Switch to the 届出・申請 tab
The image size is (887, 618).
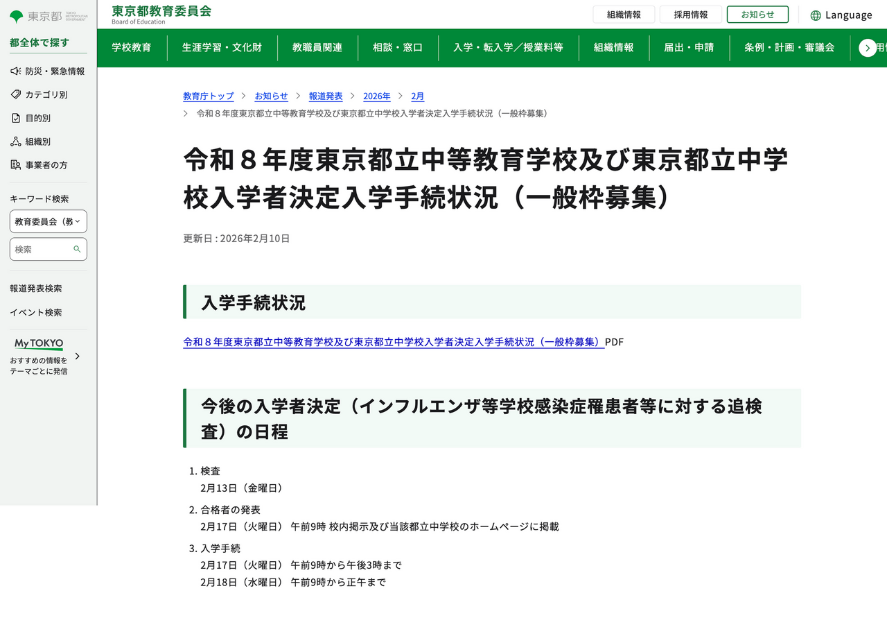point(690,48)
